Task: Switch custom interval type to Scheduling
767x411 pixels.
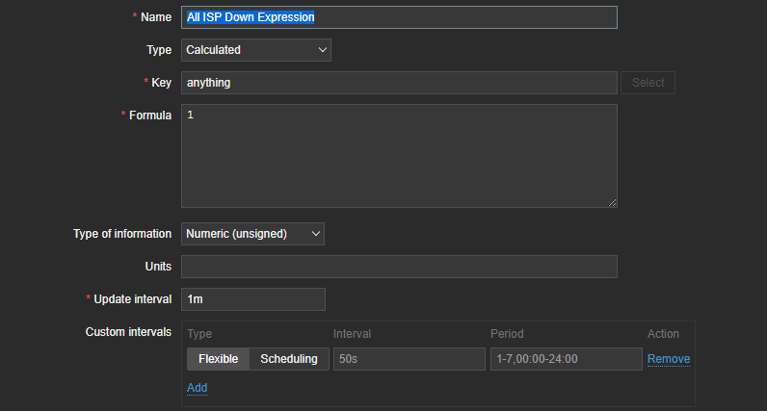Action: (288, 359)
